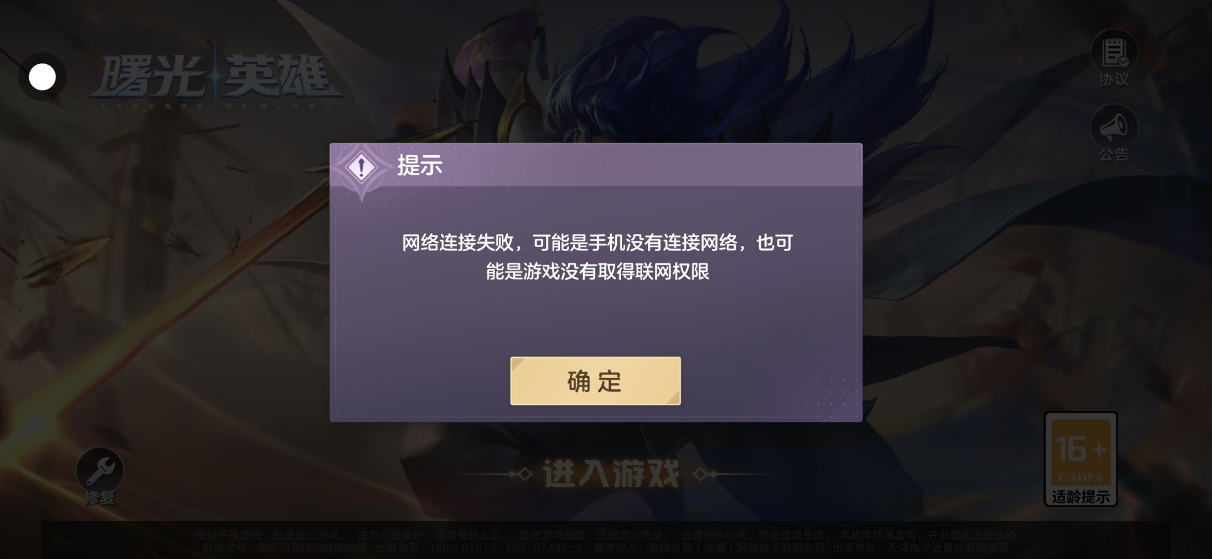The image size is (1212, 559).
Task: Tap the 修复 text label
Action: (100, 498)
